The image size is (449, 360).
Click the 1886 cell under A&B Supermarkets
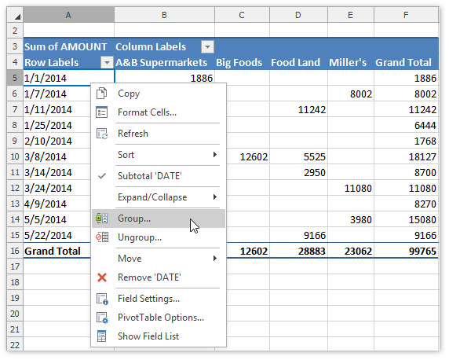164,78
